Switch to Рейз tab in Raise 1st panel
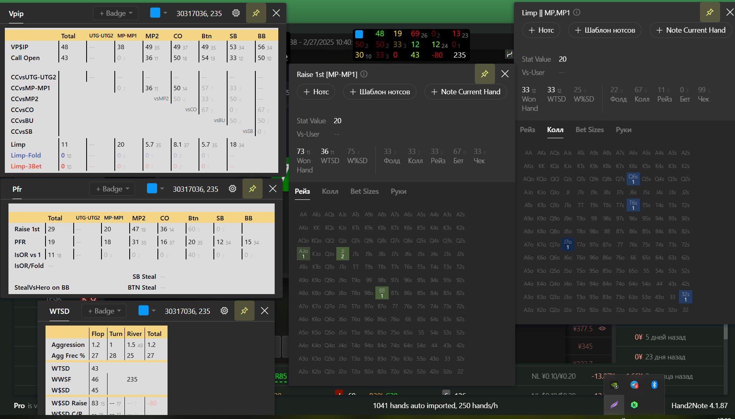This screenshot has width=735, height=419. point(302,191)
